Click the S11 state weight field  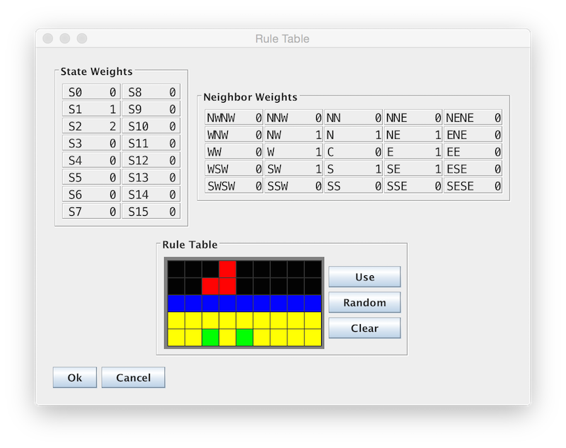click(151, 143)
